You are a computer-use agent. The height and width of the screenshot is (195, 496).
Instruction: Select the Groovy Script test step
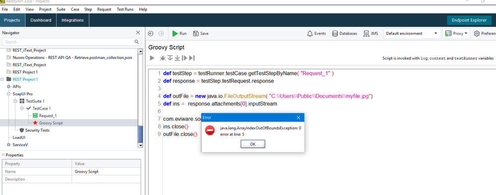coord(51,123)
